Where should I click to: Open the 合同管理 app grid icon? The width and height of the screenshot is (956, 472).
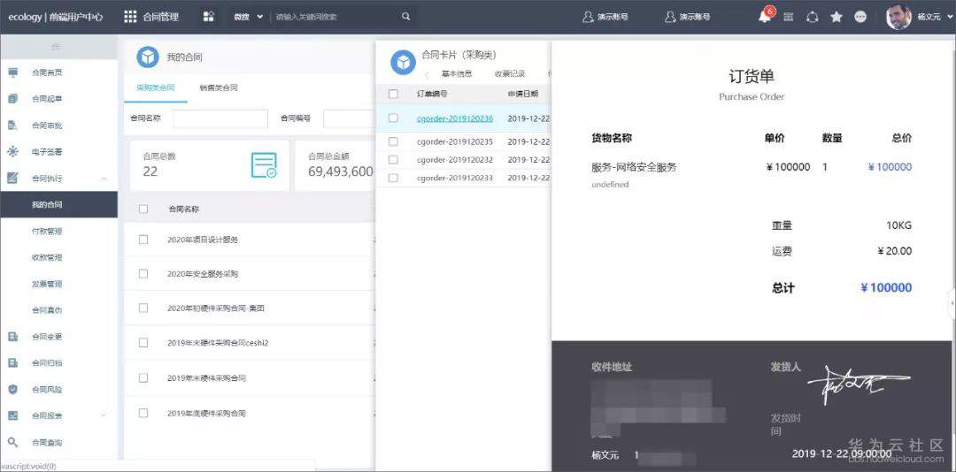(x=130, y=17)
